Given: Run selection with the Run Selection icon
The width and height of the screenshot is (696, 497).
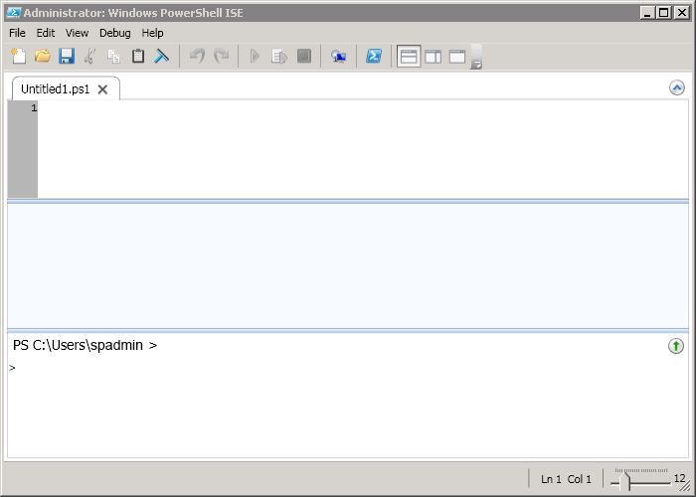Looking at the screenshot, I should [x=279, y=56].
